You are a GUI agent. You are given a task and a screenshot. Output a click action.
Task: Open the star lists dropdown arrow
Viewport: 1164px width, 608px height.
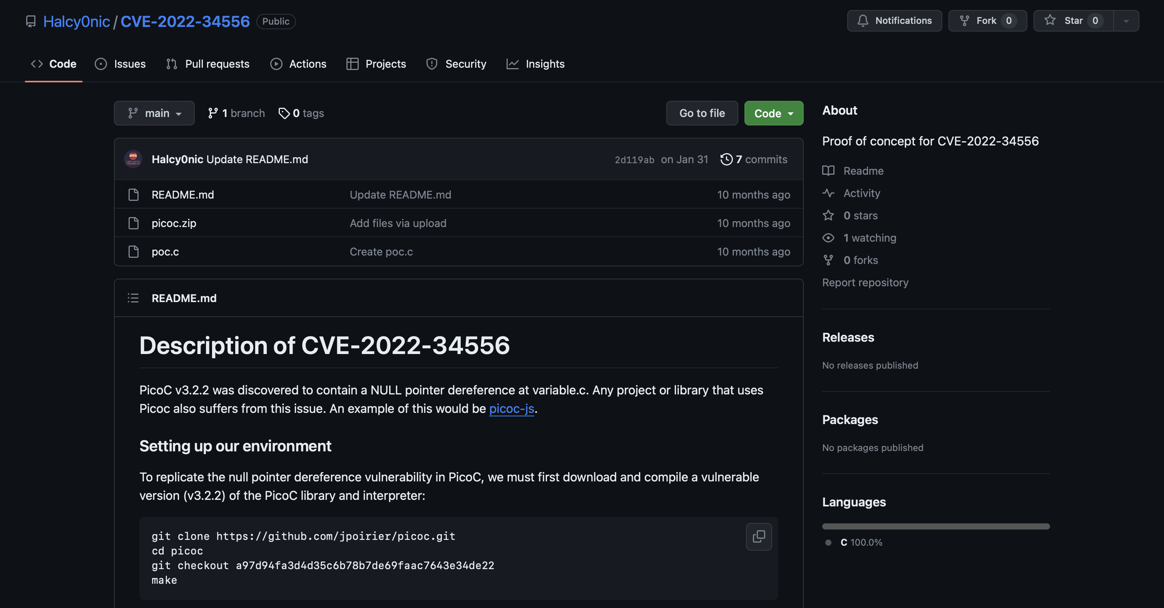1126,21
